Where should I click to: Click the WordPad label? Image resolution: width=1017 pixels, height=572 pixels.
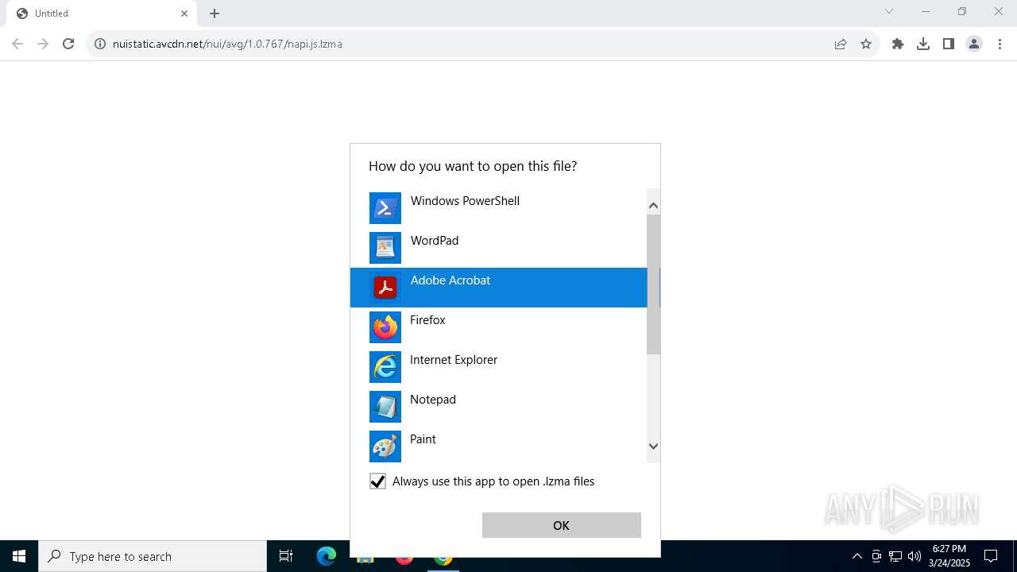(x=435, y=241)
